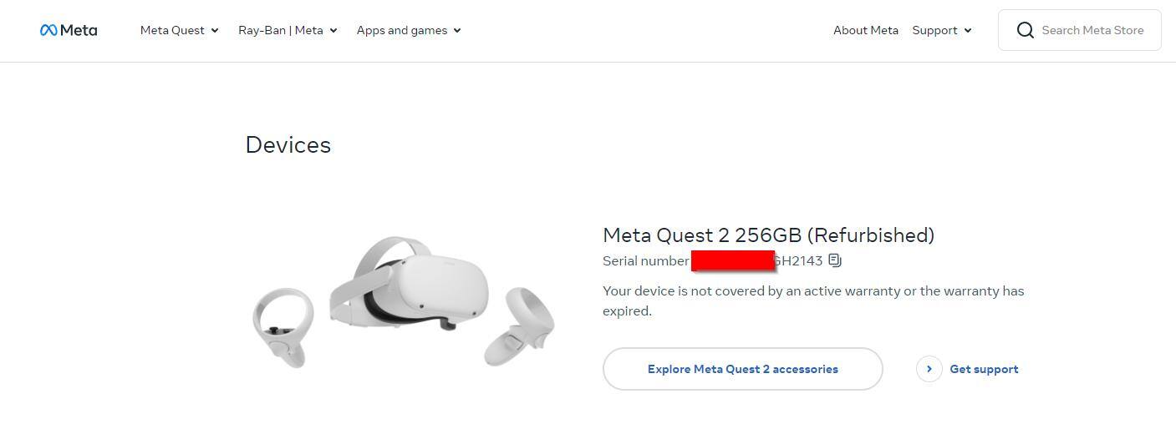Click the Meta logo

tap(69, 30)
